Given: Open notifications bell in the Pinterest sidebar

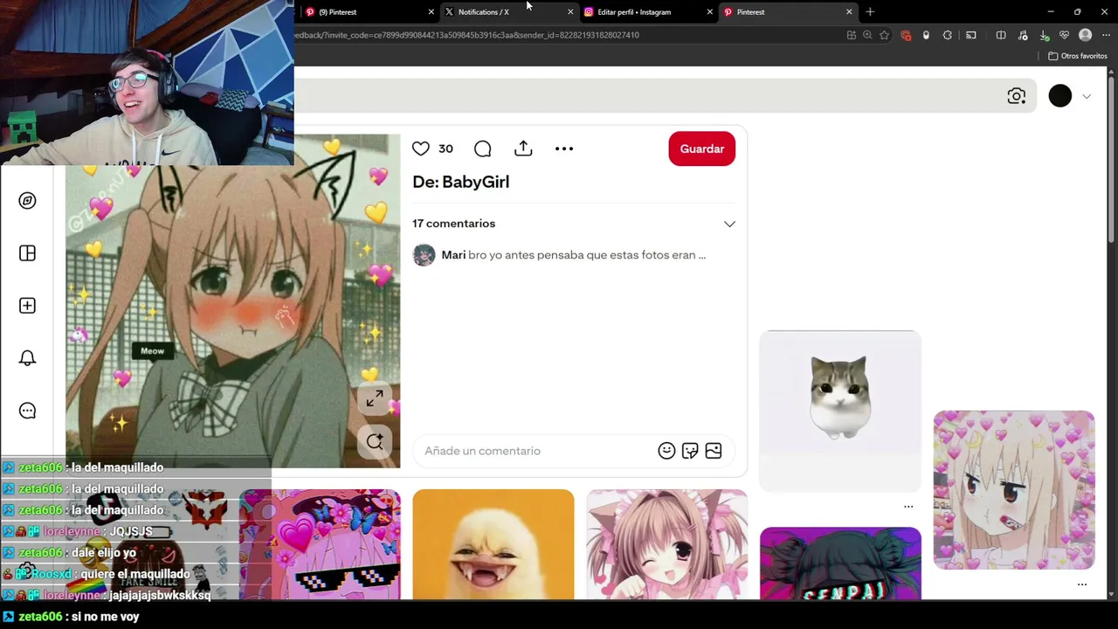Looking at the screenshot, I should pos(27,358).
